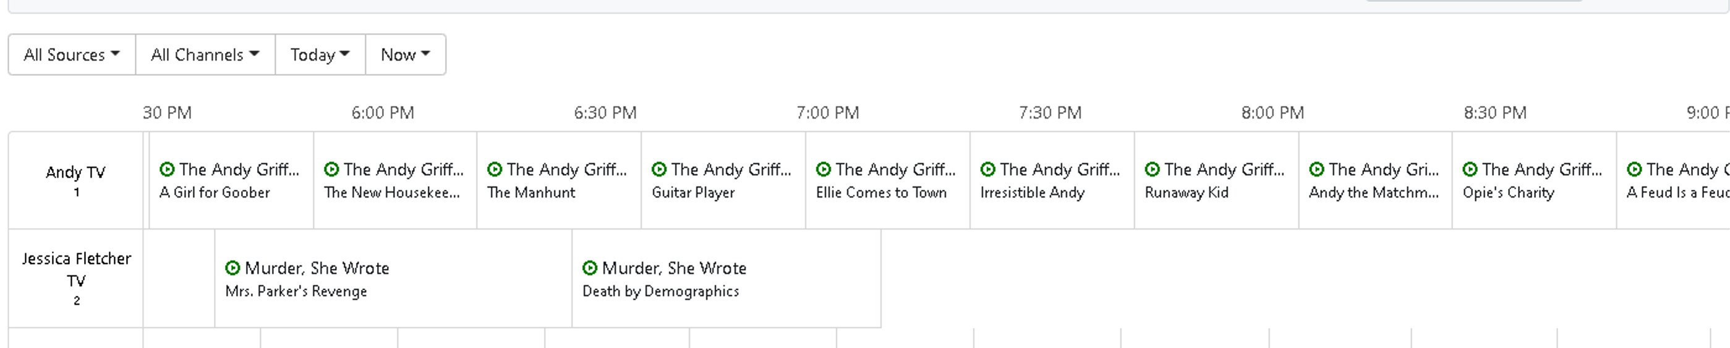Open the Today date dropdown
Screen dimensions: 1730x348
[320, 55]
